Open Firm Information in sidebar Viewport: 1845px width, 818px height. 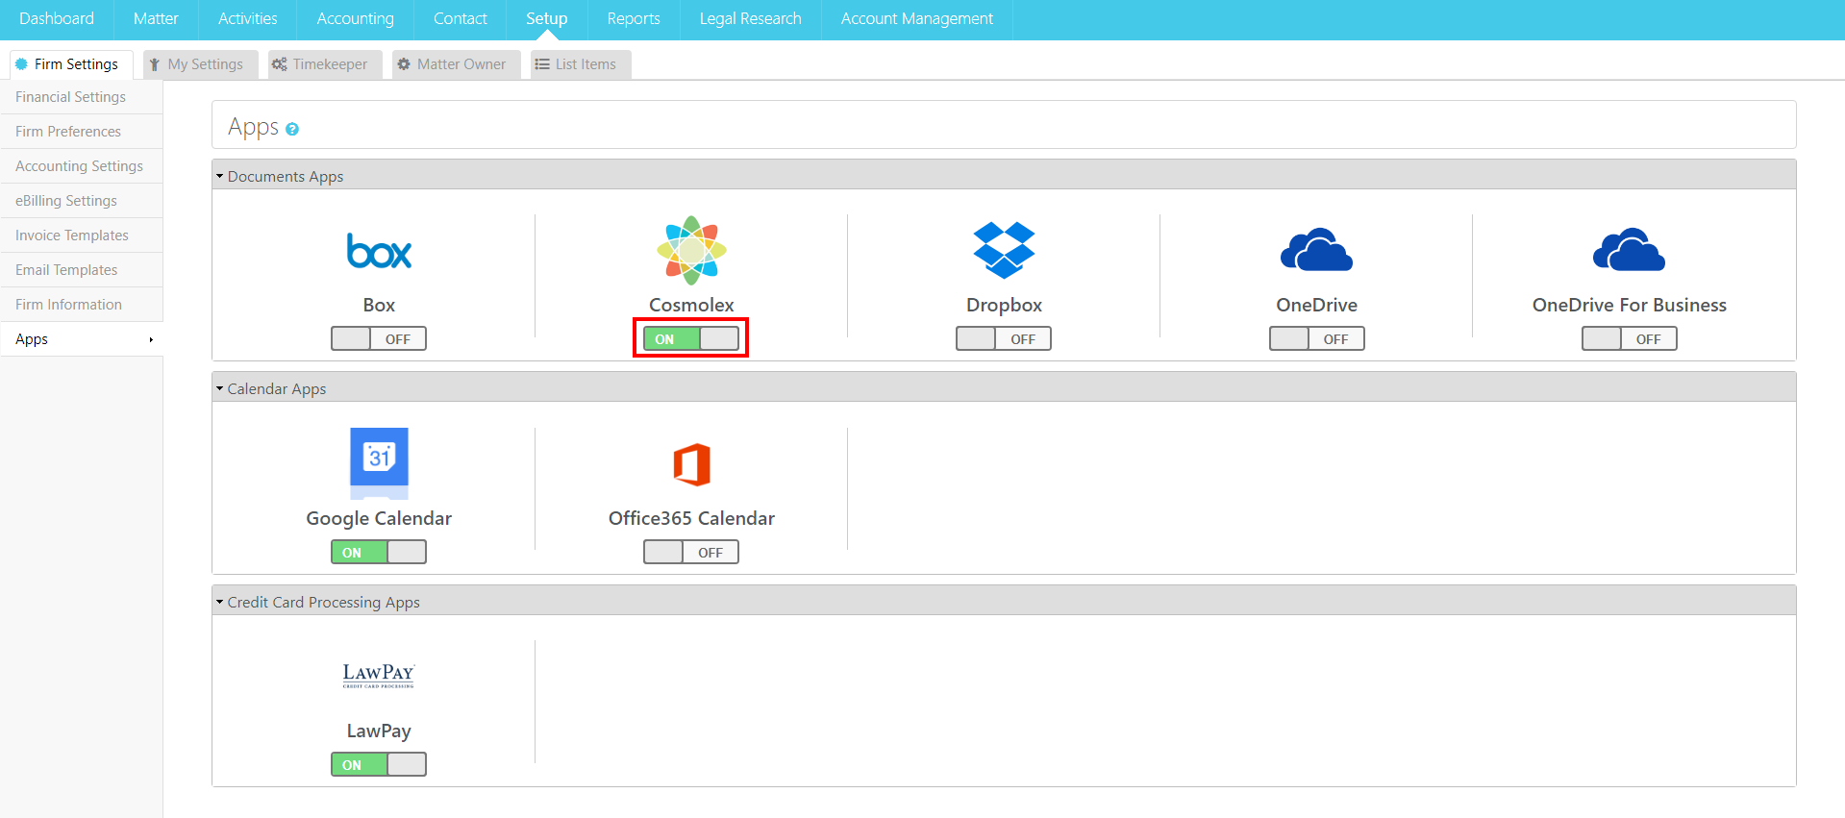82,305
